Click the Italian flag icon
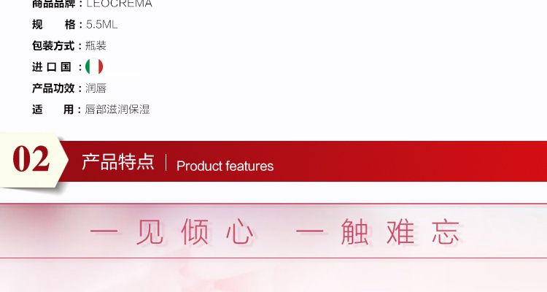This screenshot has height=292, width=547. pyautogui.click(x=94, y=66)
